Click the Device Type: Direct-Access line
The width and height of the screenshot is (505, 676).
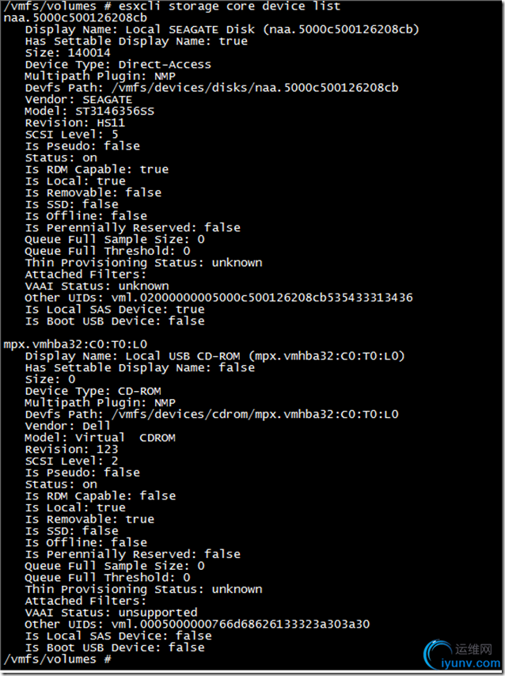click(118, 64)
